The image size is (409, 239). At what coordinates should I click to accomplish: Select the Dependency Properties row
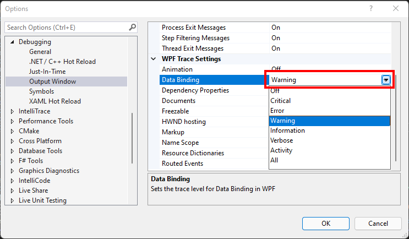[214, 90]
